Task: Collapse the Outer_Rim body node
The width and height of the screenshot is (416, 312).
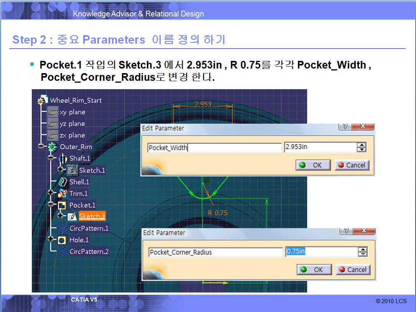Action: coord(41,146)
